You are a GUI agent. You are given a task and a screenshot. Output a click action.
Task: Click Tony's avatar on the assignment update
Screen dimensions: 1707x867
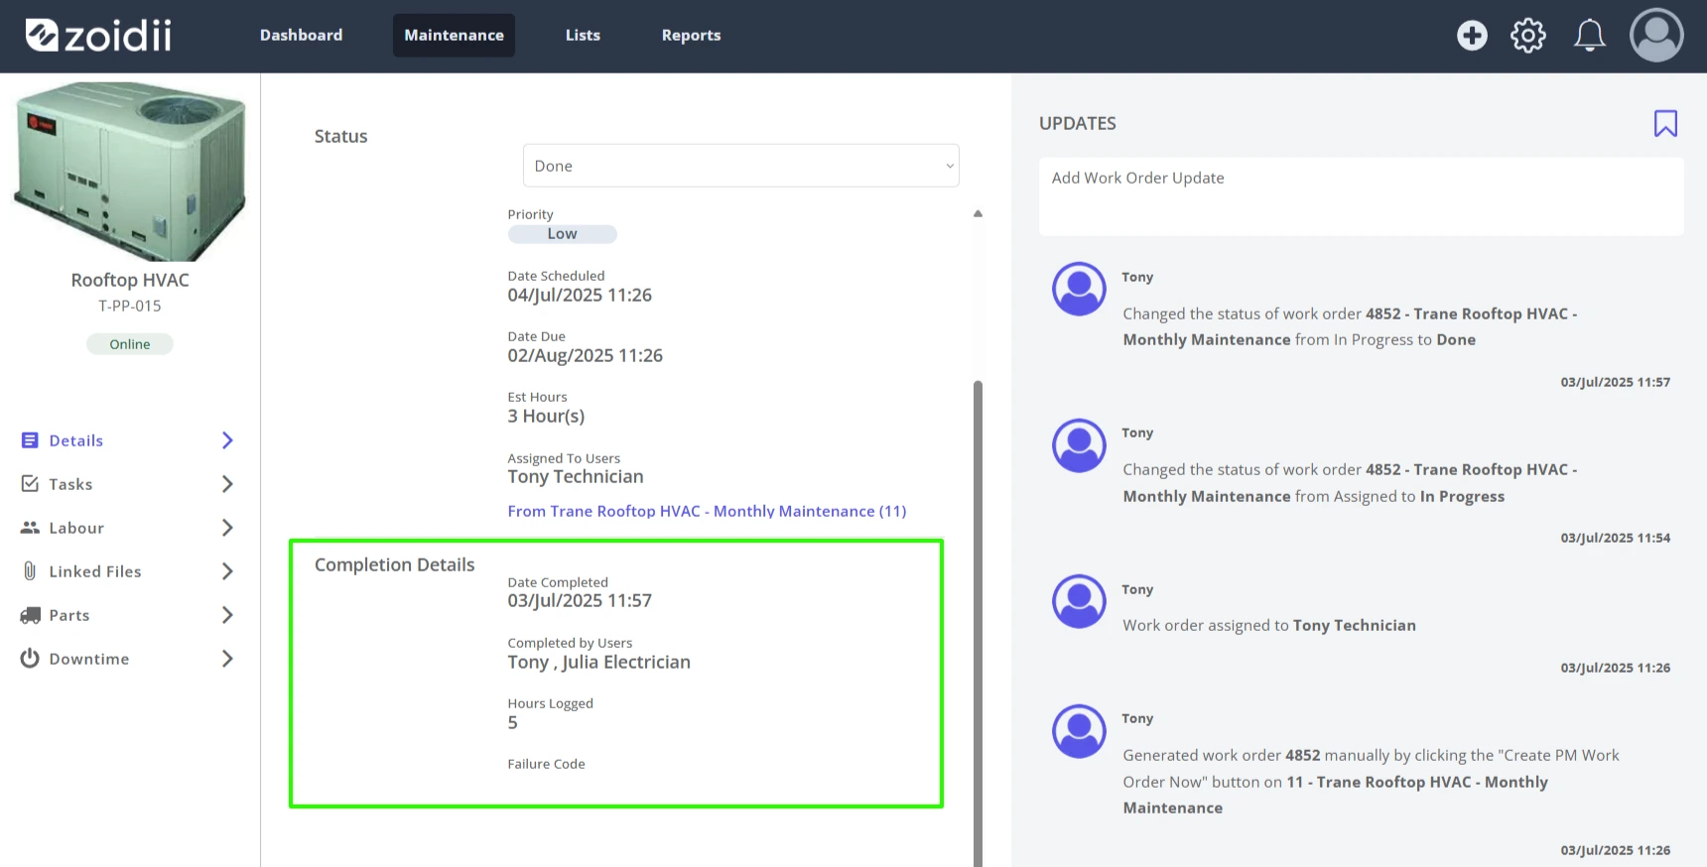1079,601
